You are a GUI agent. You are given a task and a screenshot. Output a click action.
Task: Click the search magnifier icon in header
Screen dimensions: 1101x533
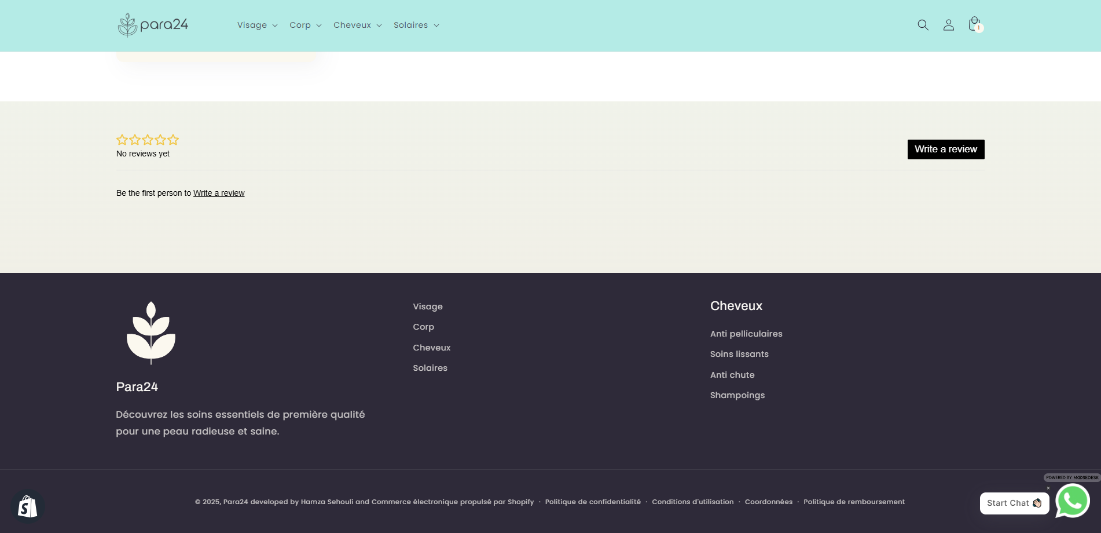pyautogui.click(x=923, y=25)
